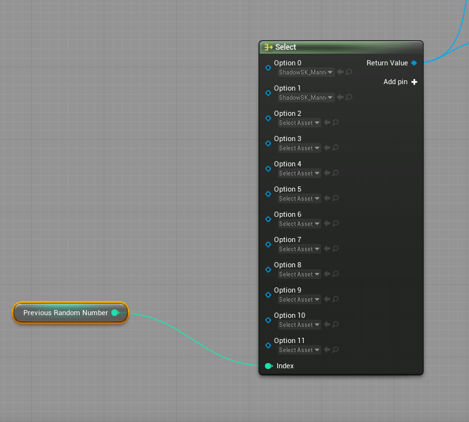
Task: Expand the Option 6 Select Asset dropdown
Action: pyautogui.click(x=299, y=224)
